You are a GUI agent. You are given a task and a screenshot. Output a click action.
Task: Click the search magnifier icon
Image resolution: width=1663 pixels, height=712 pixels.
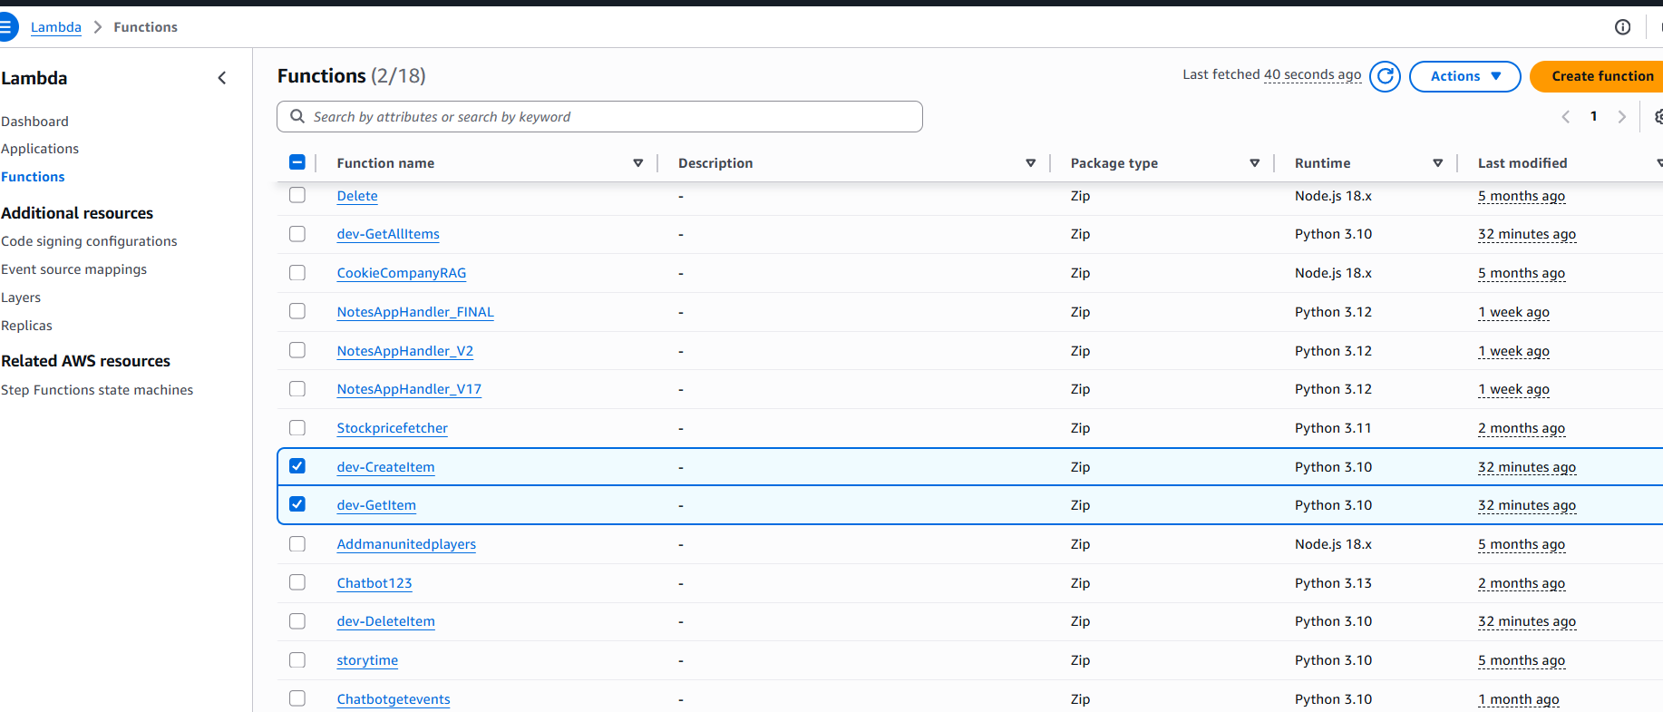297,117
